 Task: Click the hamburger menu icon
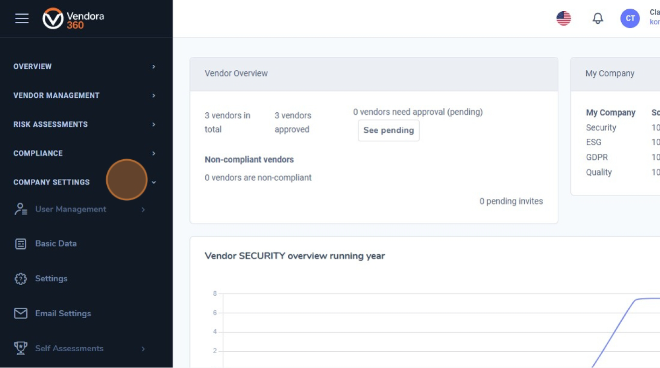pyautogui.click(x=22, y=19)
